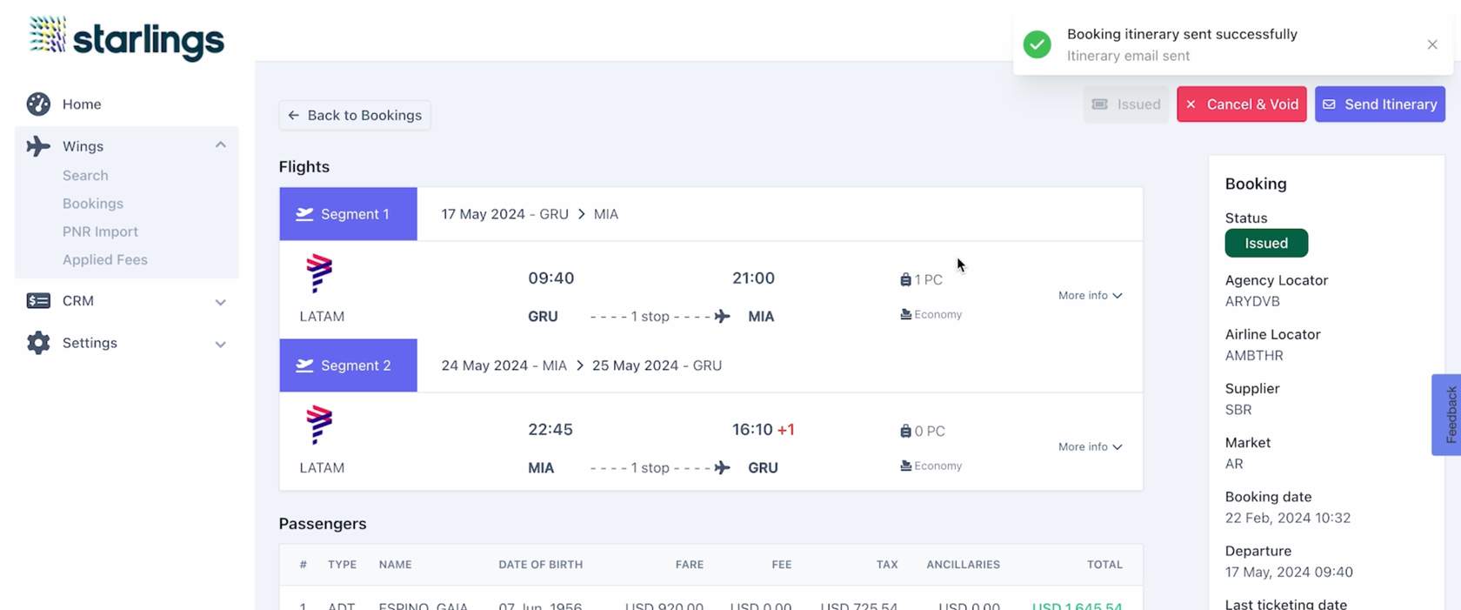1461x610 pixels.
Task: Expand More info for Segment 2
Action: (x=1090, y=447)
